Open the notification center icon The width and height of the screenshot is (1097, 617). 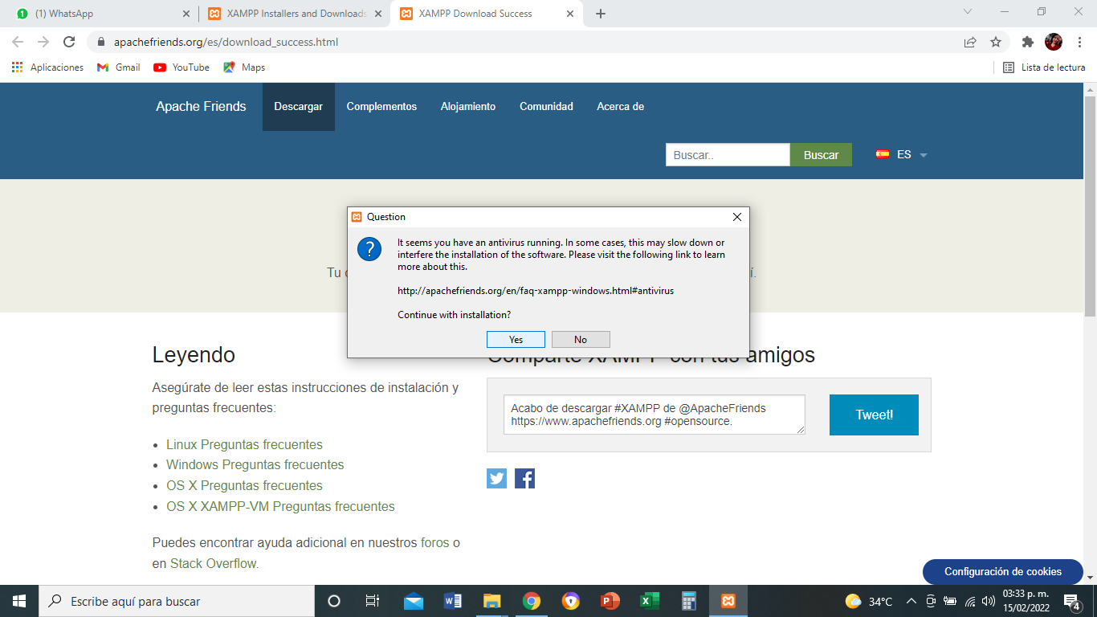1071,601
